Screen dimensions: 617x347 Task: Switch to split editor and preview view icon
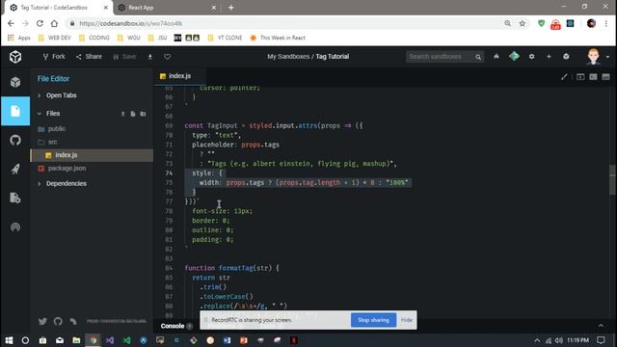[x=593, y=77]
